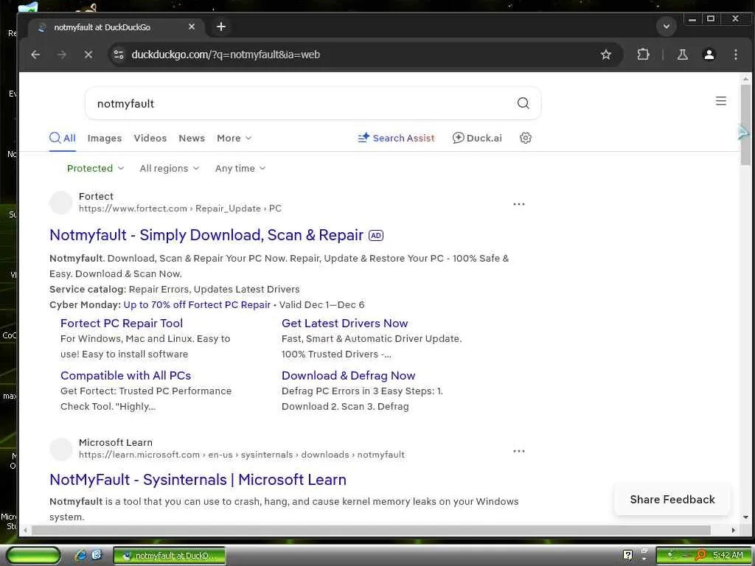The height and width of the screenshot is (566, 755).
Task: Open three-dot options for the Fortect result
Action: pos(518,204)
